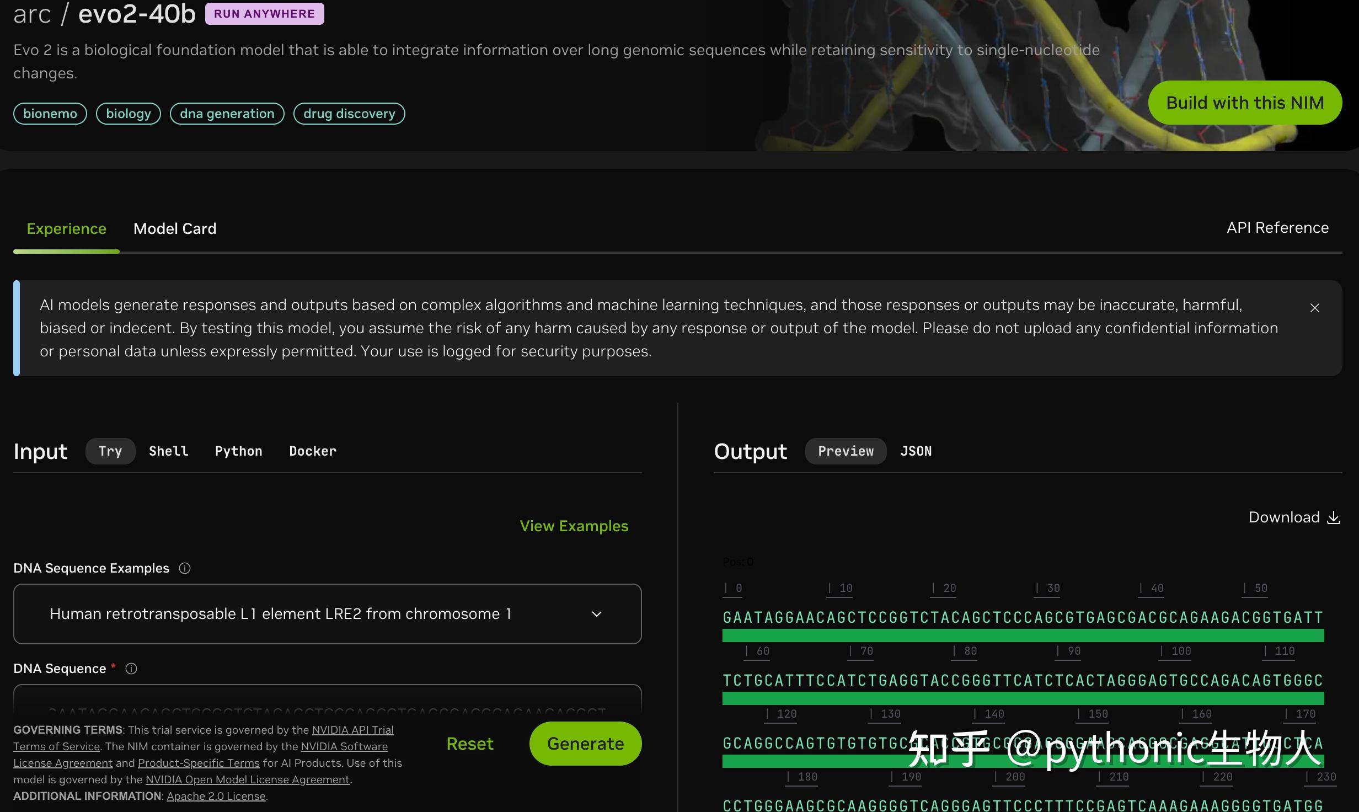Click the download arrow icon
Image resolution: width=1359 pixels, height=812 pixels.
pyautogui.click(x=1333, y=517)
